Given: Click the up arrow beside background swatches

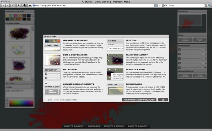Looking at the screenshot, I should (x=32, y=16).
